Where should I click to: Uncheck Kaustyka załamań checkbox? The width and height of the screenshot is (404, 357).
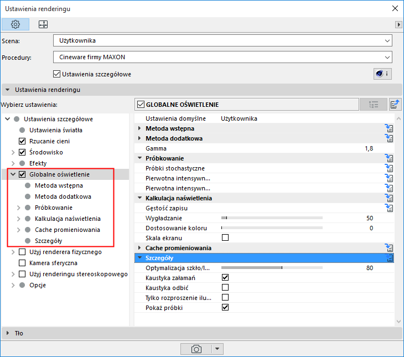click(225, 277)
